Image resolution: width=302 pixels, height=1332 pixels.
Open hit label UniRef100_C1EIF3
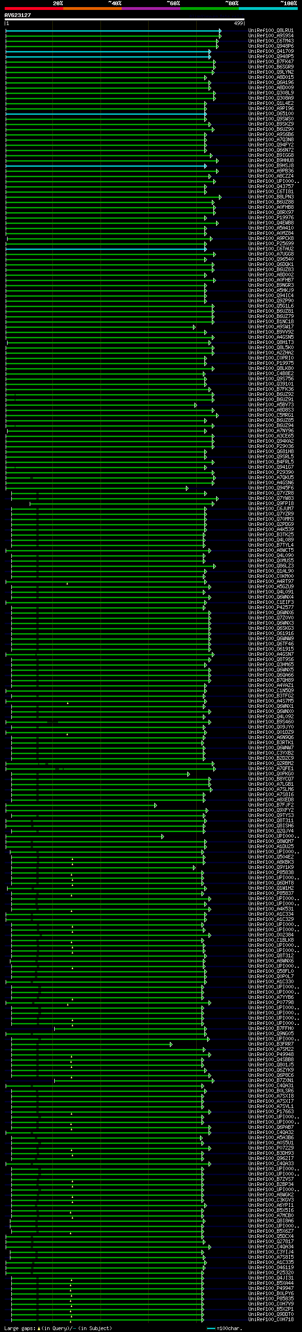click(271, 602)
